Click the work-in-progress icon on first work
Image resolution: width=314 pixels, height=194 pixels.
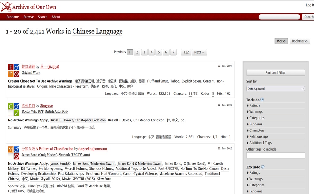17,74
